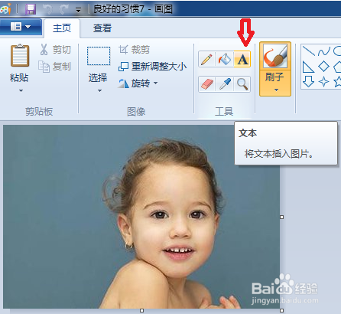The width and height of the screenshot is (341, 314).
Task: Select the Down arrow shape
Action: click(308, 82)
